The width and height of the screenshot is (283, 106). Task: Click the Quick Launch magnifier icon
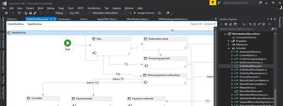coord(261,3)
